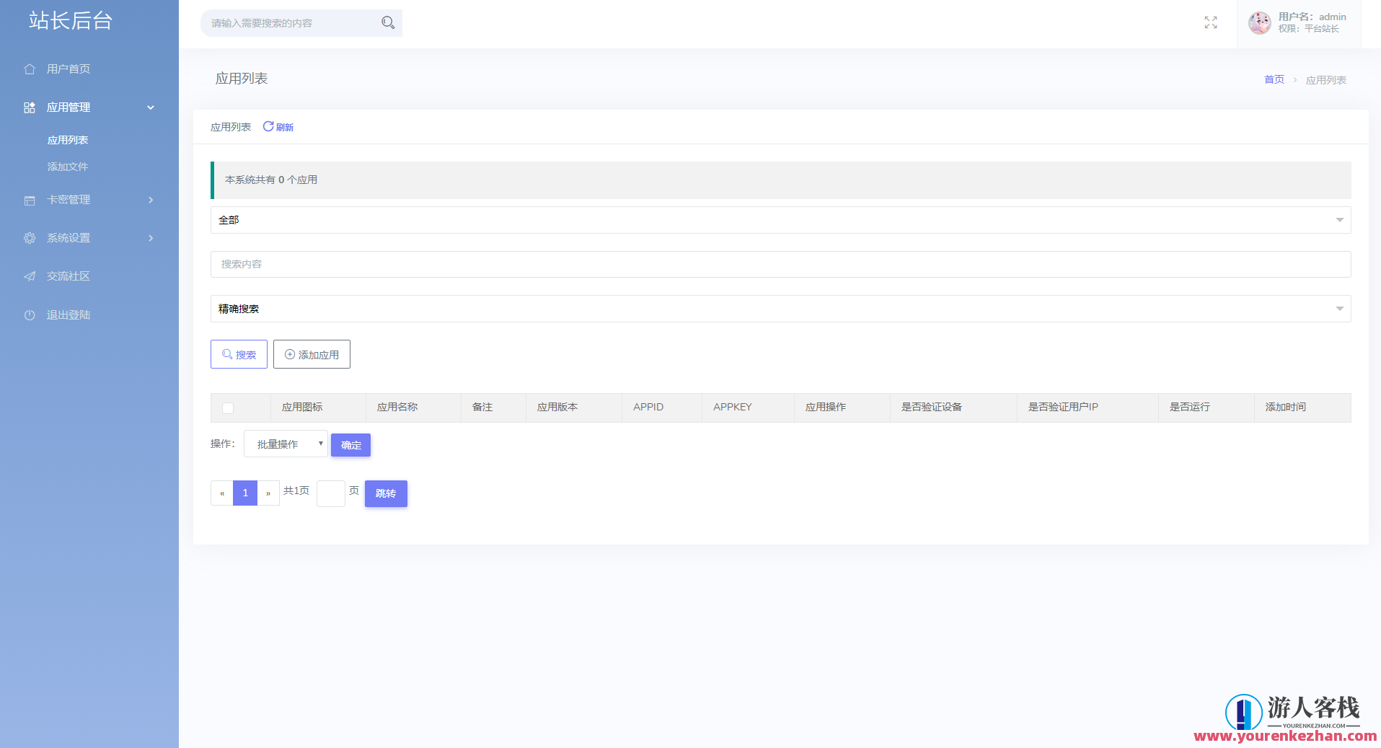Screen dimensions: 1381x748
Task: Click the 添加应用 button
Action: [312, 355]
